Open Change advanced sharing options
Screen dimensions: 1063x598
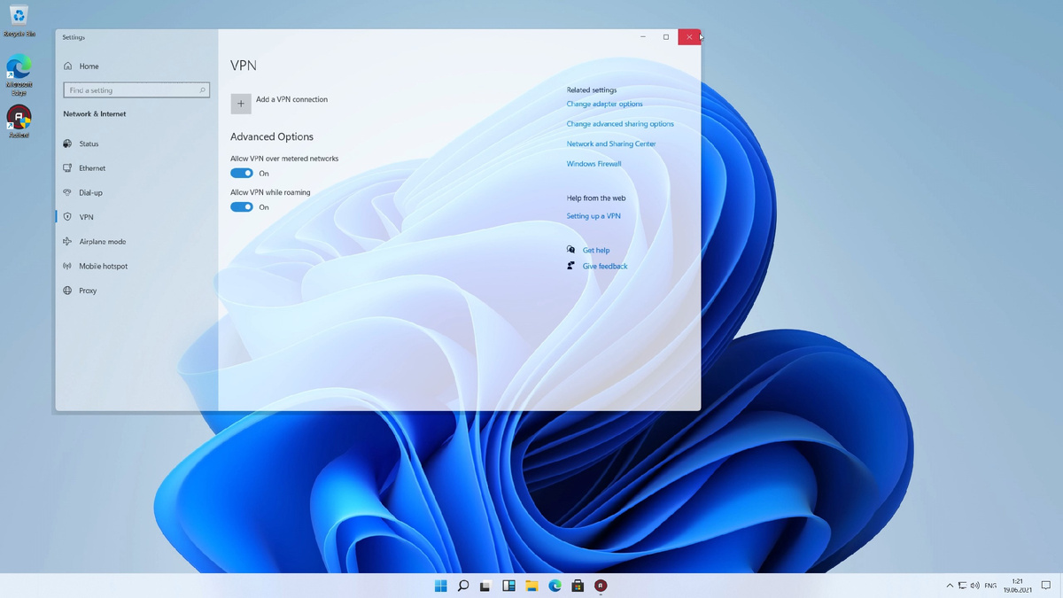620,124
